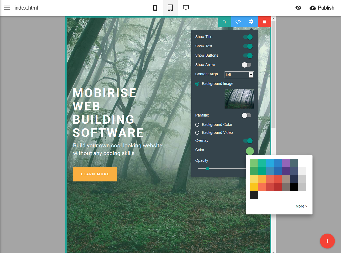Image resolution: width=341 pixels, height=253 pixels.
Task: Pick the sky blue palette swatch
Action: pos(270,163)
